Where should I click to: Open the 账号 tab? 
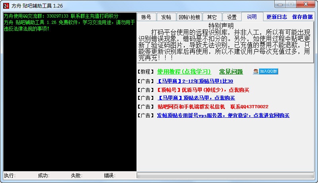[146, 17]
